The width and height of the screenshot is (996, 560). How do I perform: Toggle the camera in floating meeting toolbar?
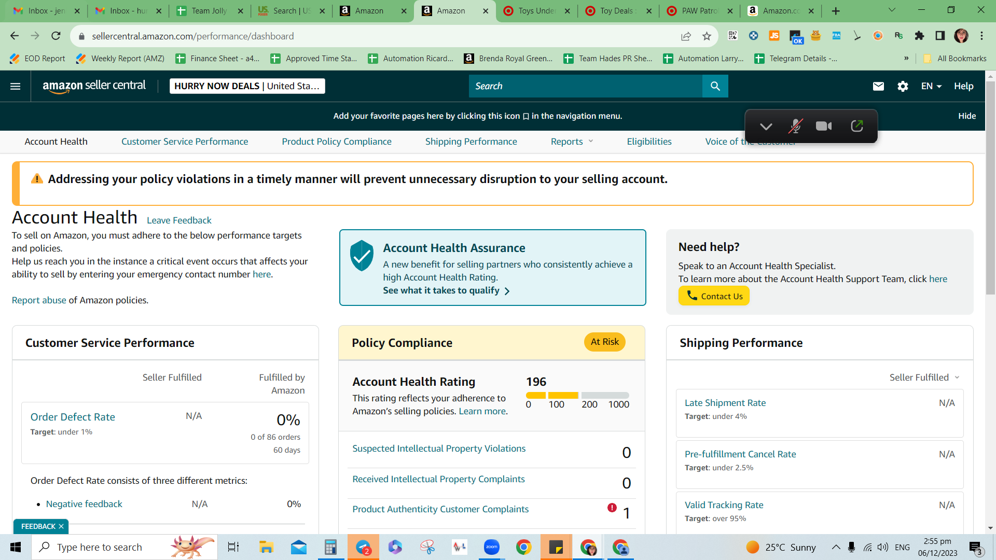click(824, 126)
